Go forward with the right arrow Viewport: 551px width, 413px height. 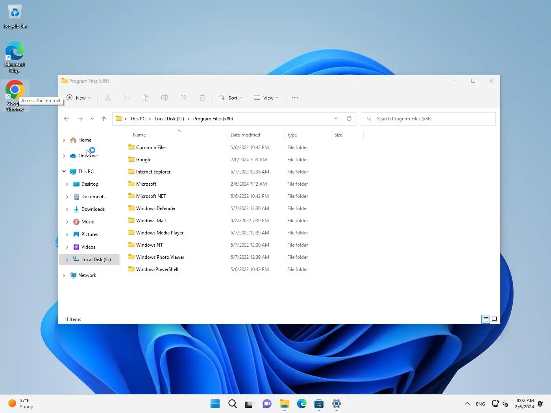coord(80,119)
